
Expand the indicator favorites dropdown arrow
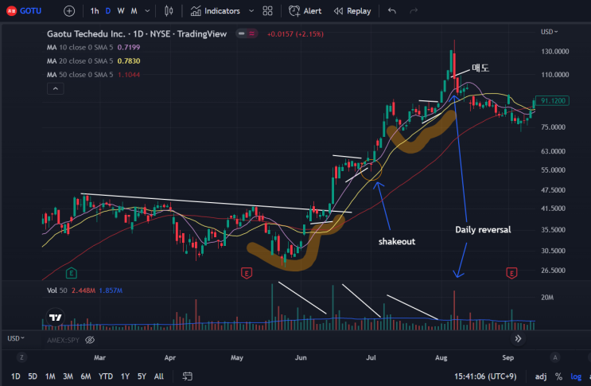[x=251, y=11]
